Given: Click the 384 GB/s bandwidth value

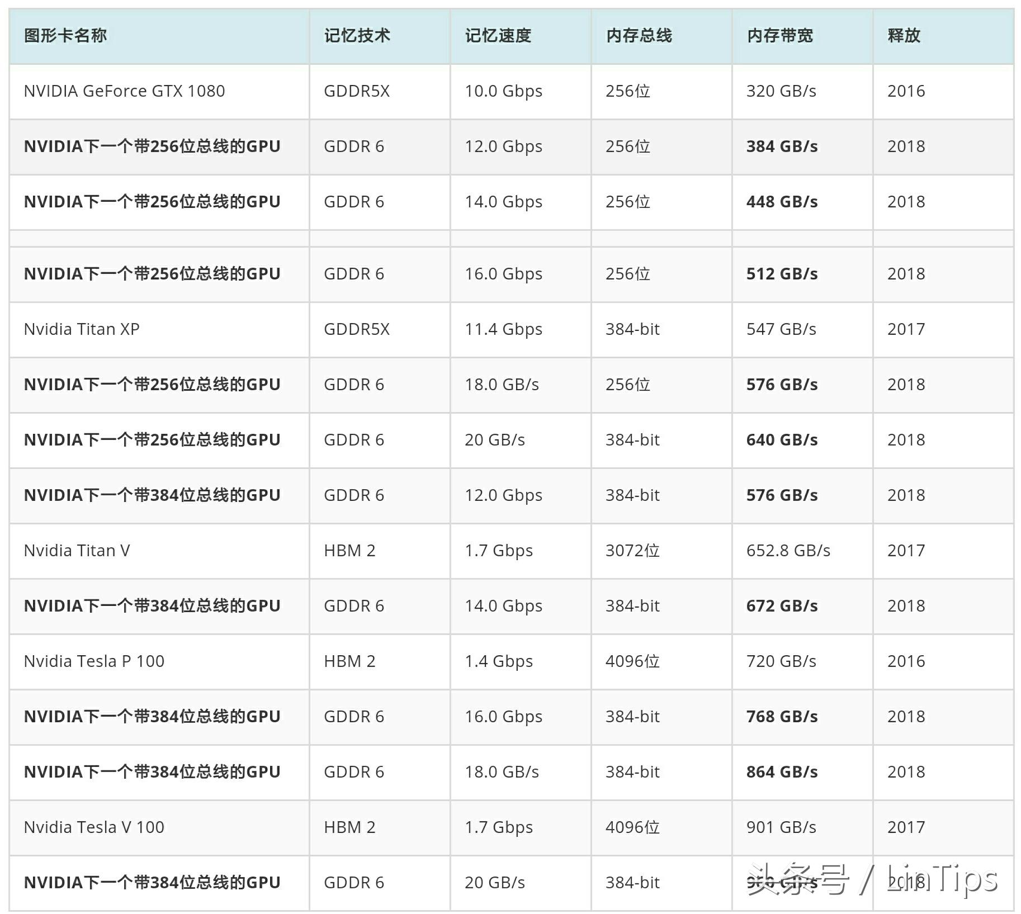Looking at the screenshot, I should 782,146.
